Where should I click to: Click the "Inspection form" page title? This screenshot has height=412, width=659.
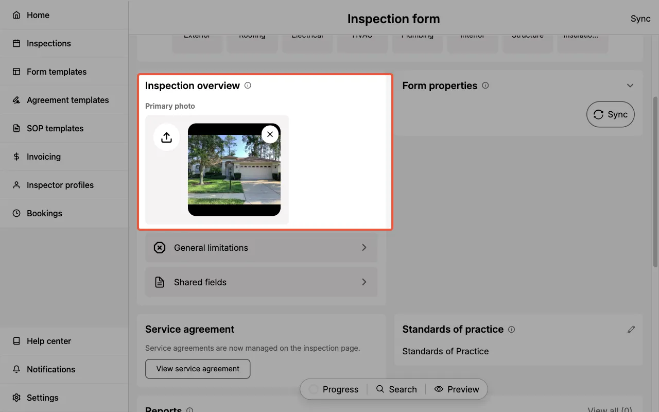(393, 19)
